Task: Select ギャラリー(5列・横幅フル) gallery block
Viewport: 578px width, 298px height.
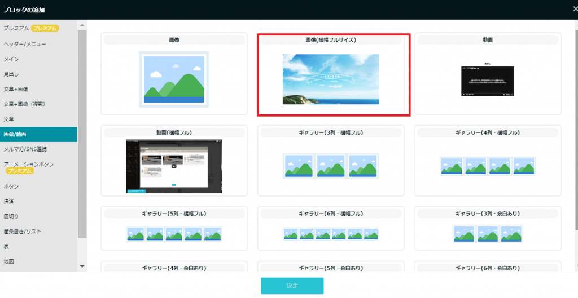Action: coord(174,234)
